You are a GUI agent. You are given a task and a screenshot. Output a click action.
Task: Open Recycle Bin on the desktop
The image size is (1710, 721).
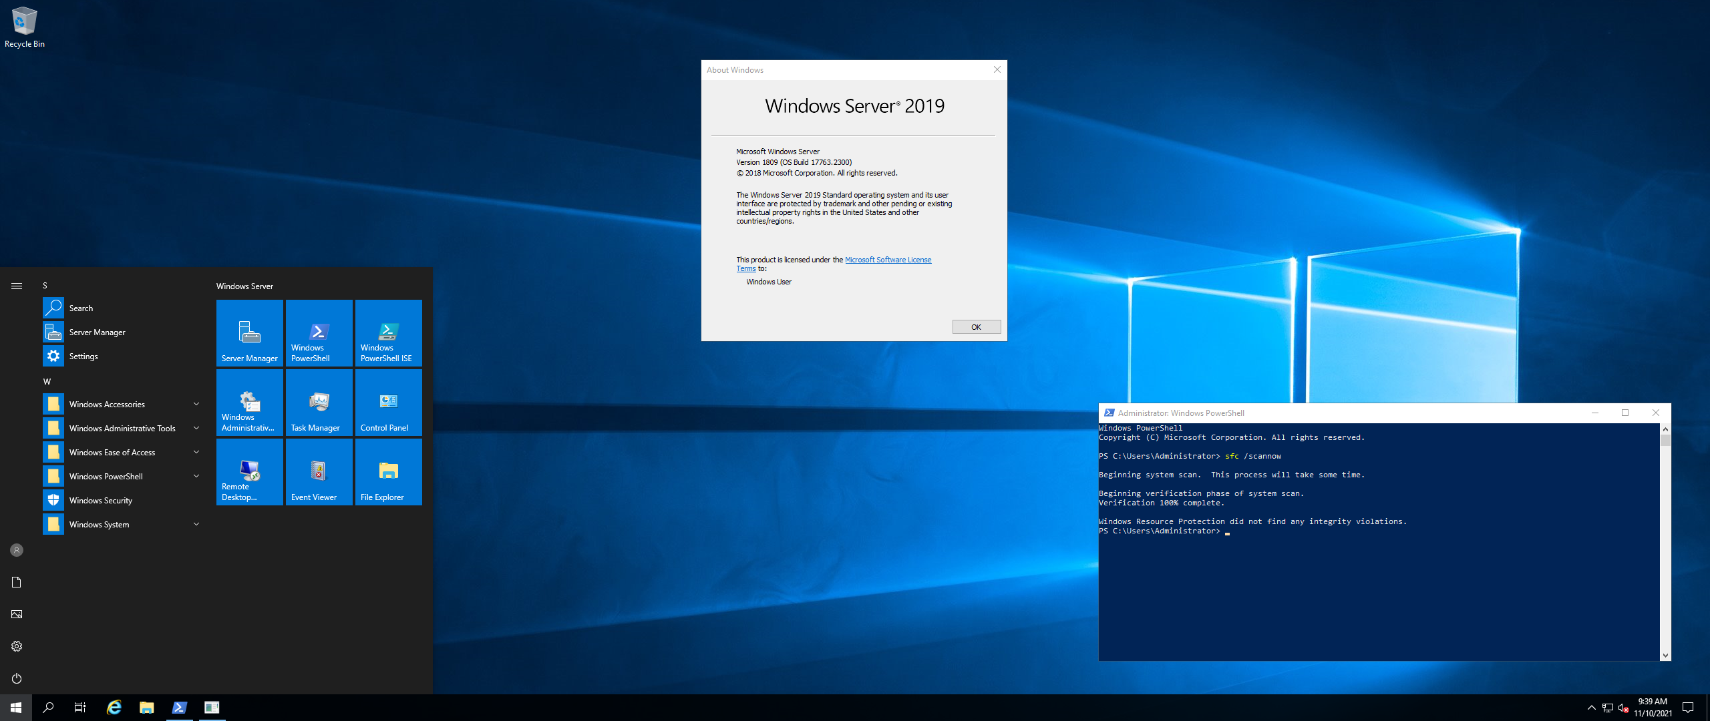coord(25,27)
